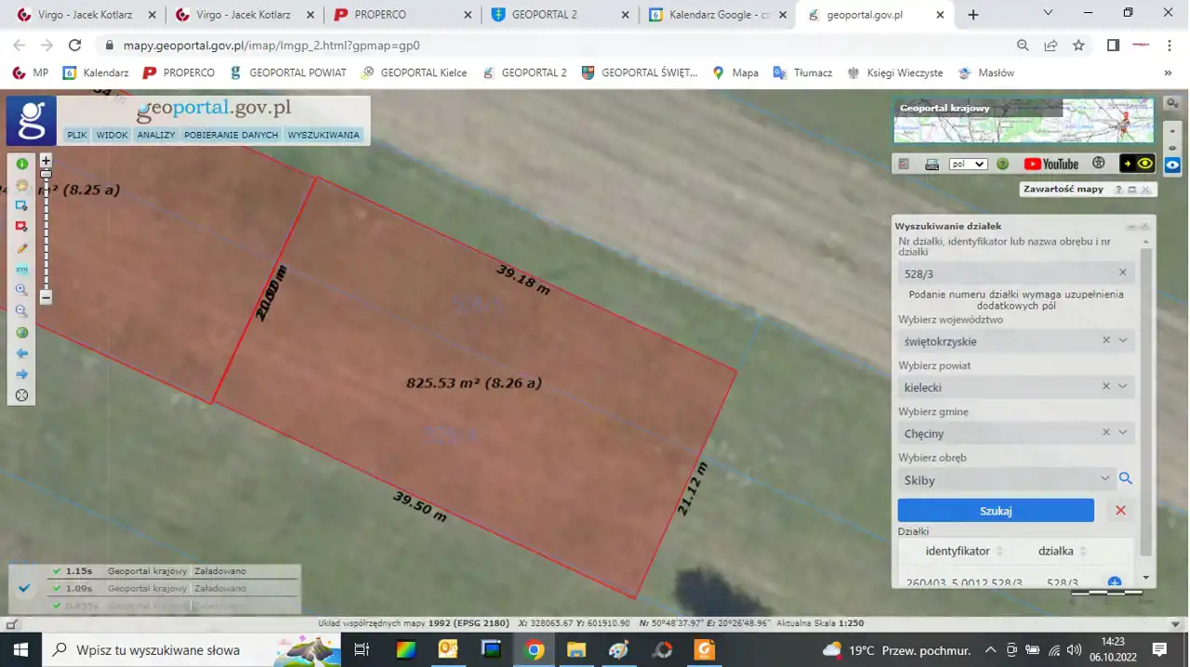The image size is (1190, 667).
Task: Open the POBIERANIE DANYCH menu
Action: pyautogui.click(x=231, y=135)
